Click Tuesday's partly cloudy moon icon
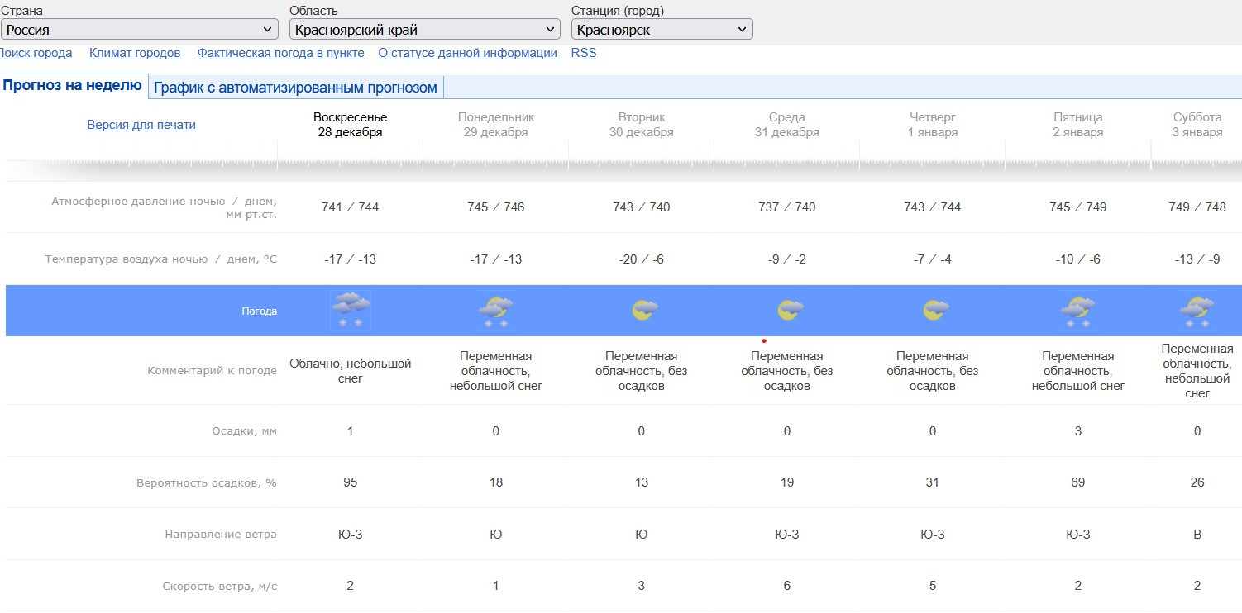The width and height of the screenshot is (1242, 613). 642,311
